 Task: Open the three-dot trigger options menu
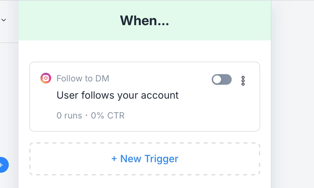pyautogui.click(x=243, y=80)
